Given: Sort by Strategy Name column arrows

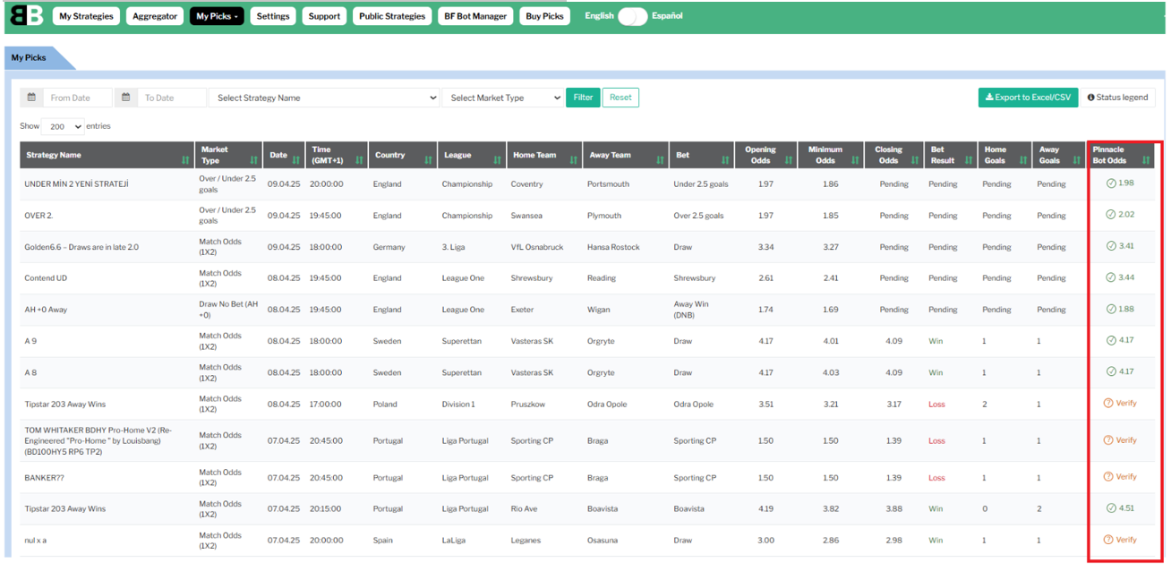Looking at the screenshot, I should pyautogui.click(x=185, y=160).
